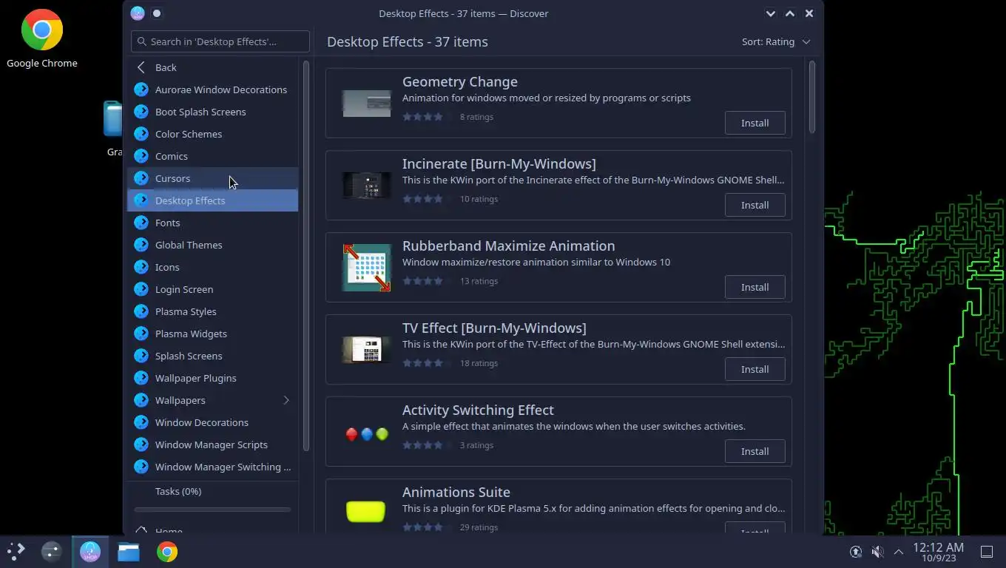Install the Geometry Change effect
The height and width of the screenshot is (568, 1006).
tap(754, 123)
